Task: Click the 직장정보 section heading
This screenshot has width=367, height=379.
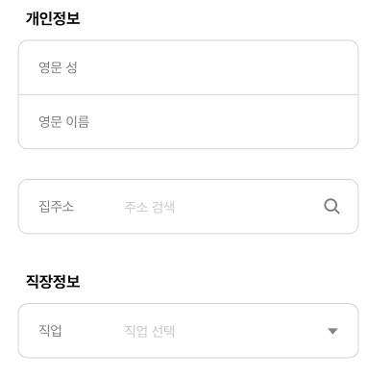Action: pyautogui.click(x=53, y=282)
